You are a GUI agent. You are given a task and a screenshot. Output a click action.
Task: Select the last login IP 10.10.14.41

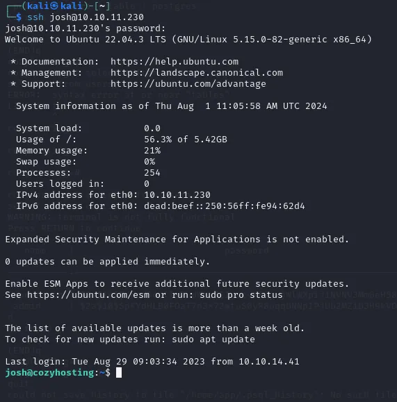point(269,362)
